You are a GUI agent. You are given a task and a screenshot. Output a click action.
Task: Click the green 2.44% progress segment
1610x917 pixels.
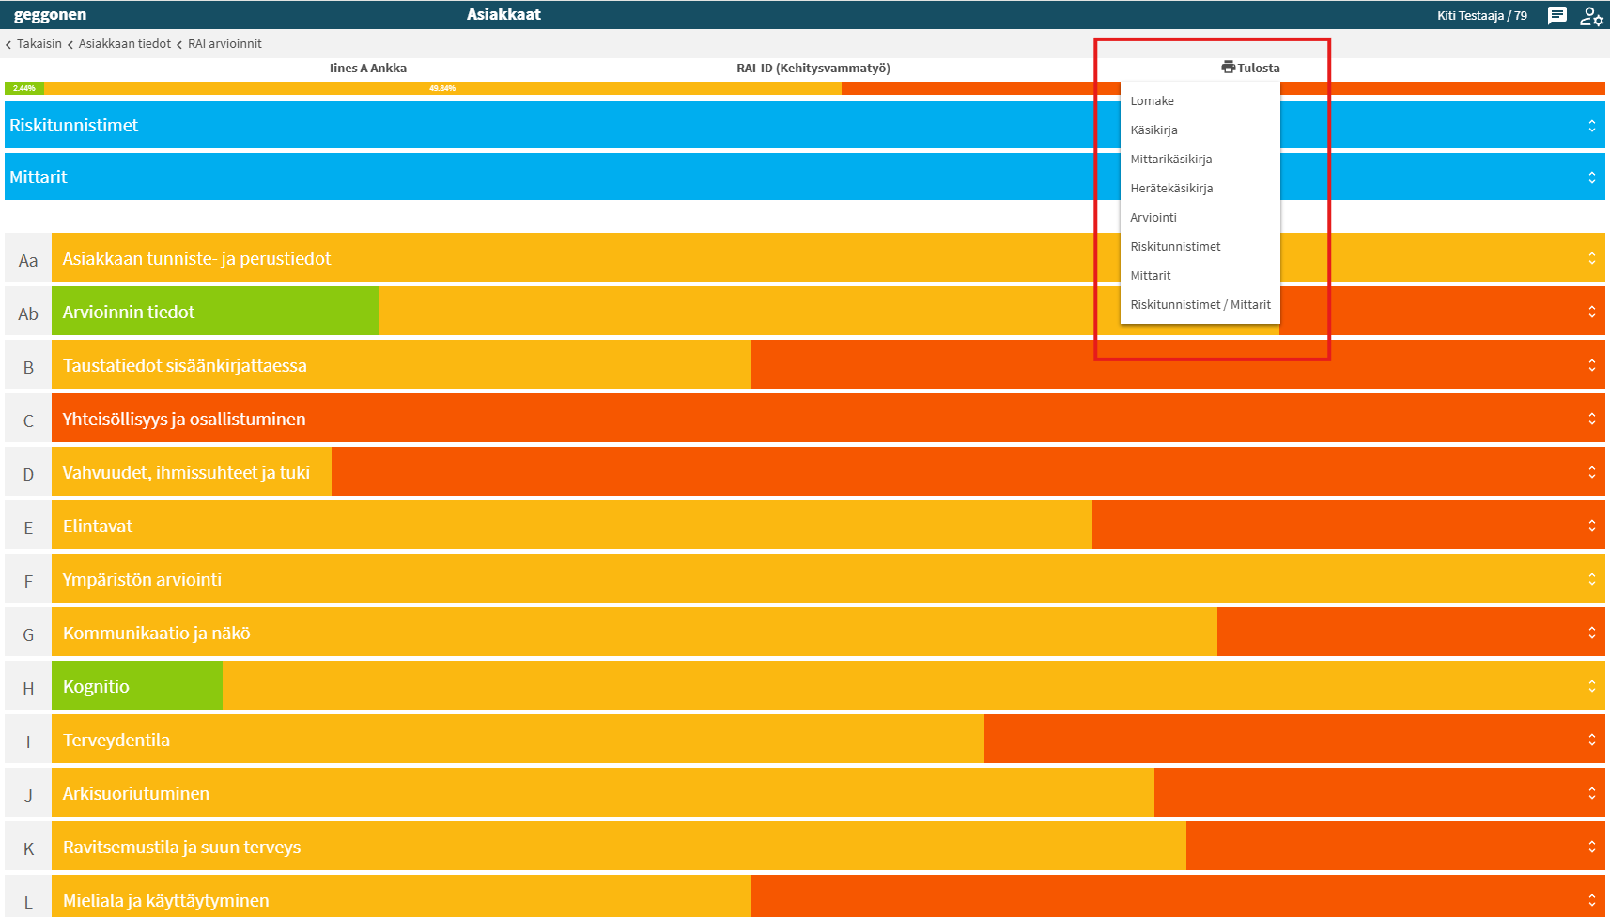pos(24,88)
